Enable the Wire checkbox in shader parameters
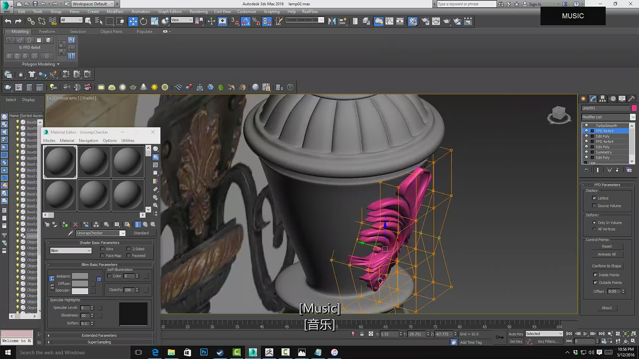 pyautogui.click(x=103, y=249)
